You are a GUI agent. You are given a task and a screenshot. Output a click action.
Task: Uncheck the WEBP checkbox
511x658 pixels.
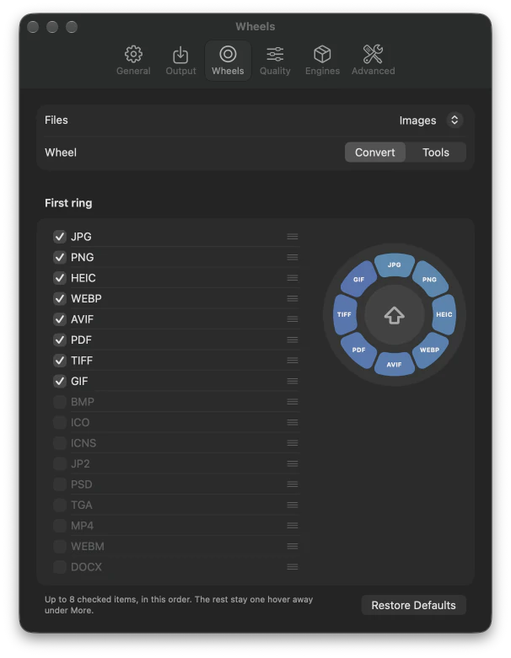pyautogui.click(x=60, y=298)
